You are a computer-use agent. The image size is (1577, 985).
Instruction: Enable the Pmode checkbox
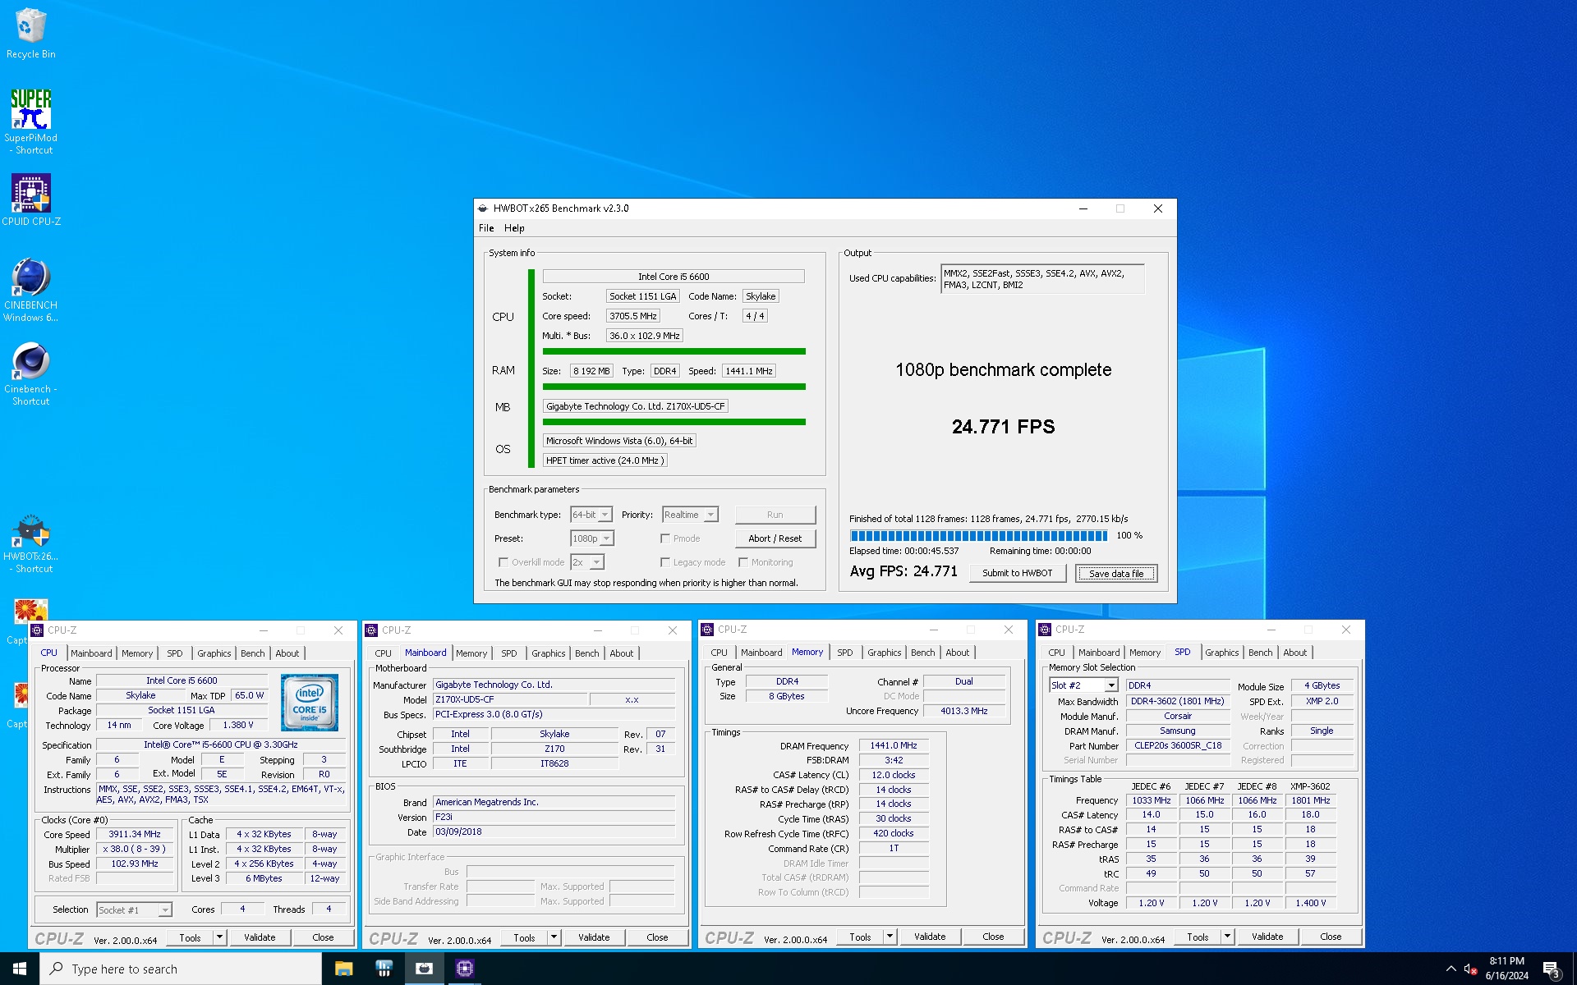[x=665, y=538]
